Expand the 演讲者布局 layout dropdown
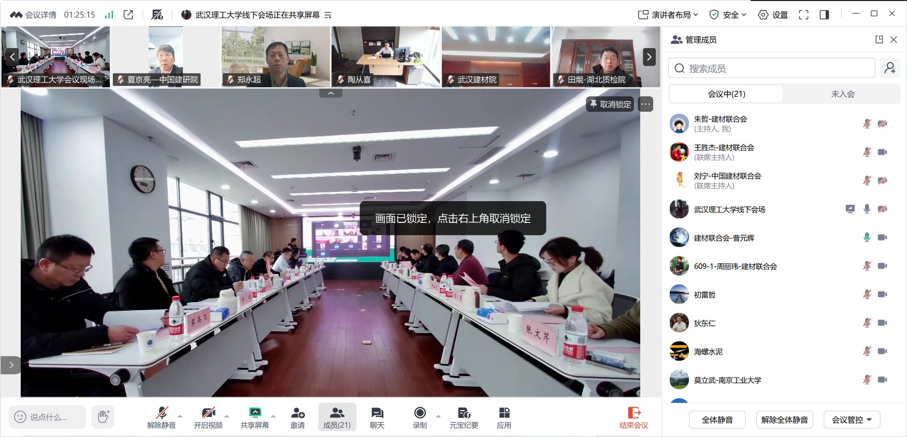 tap(668, 15)
